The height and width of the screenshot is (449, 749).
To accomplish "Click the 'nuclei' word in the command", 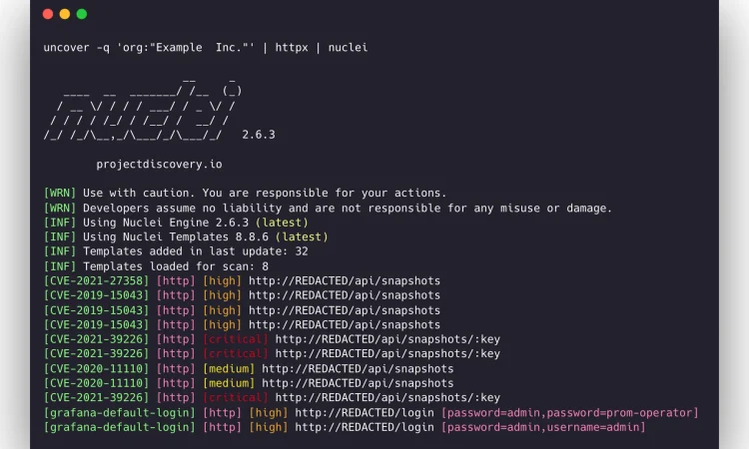I will (348, 48).
